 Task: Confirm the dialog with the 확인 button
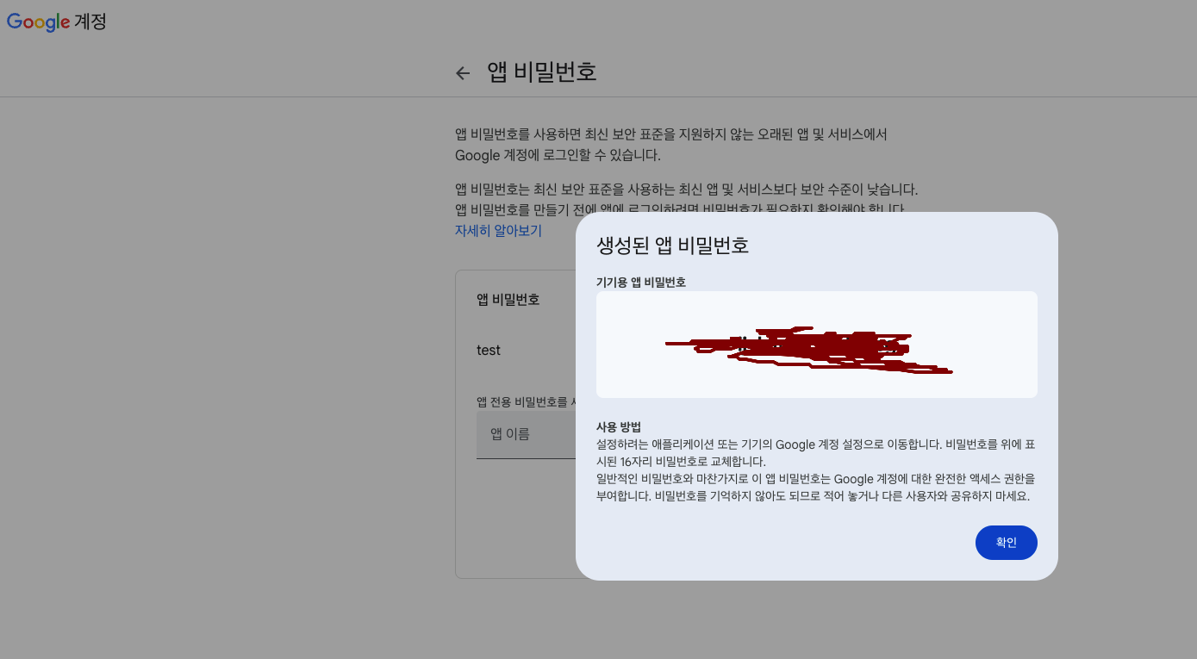pyautogui.click(x=1006, y=543)
